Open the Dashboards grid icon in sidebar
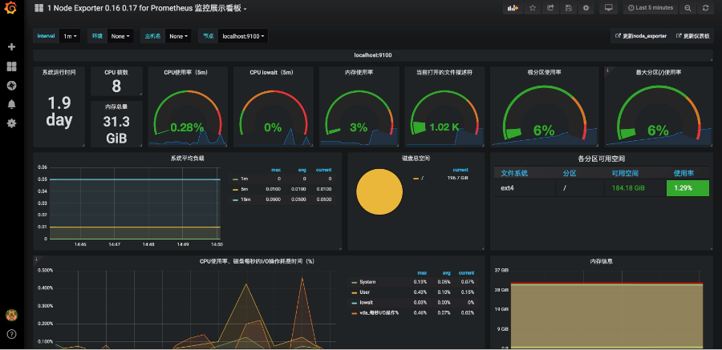 pos(11,66)
